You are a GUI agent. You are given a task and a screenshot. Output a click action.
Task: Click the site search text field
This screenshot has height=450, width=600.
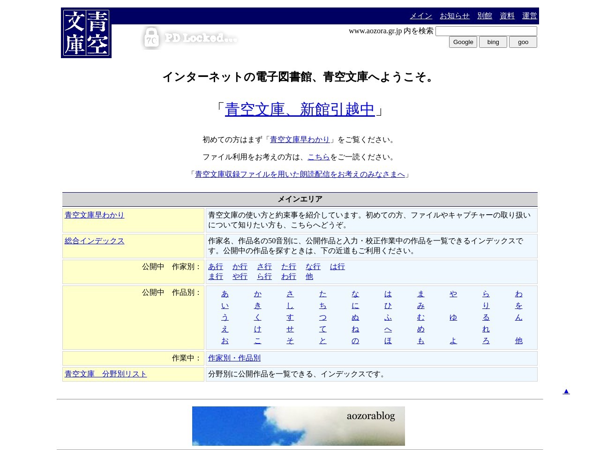[x=486, y=31]
